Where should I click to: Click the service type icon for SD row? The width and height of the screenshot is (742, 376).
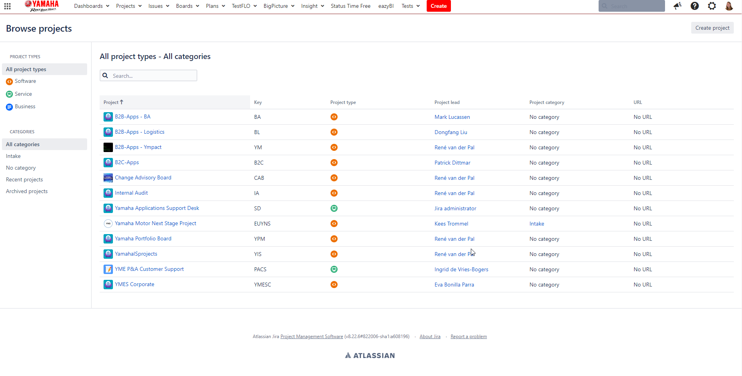click(x=334, y=208)
